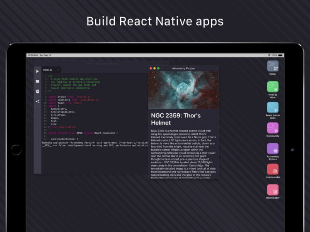Screen dimensions: 310x232
Task: Click the share icon in editor sidebar
Action: 37,101
